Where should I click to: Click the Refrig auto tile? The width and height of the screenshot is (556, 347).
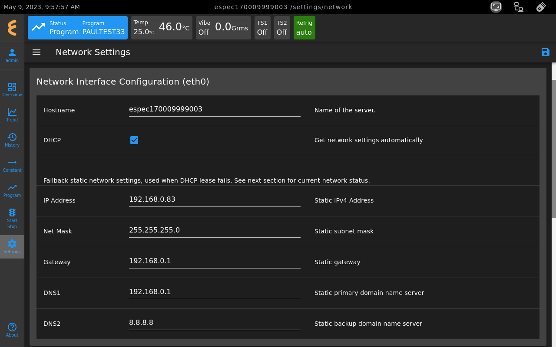coord(304,28)
